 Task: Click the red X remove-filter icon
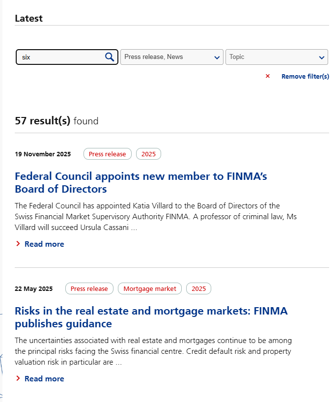268,76
